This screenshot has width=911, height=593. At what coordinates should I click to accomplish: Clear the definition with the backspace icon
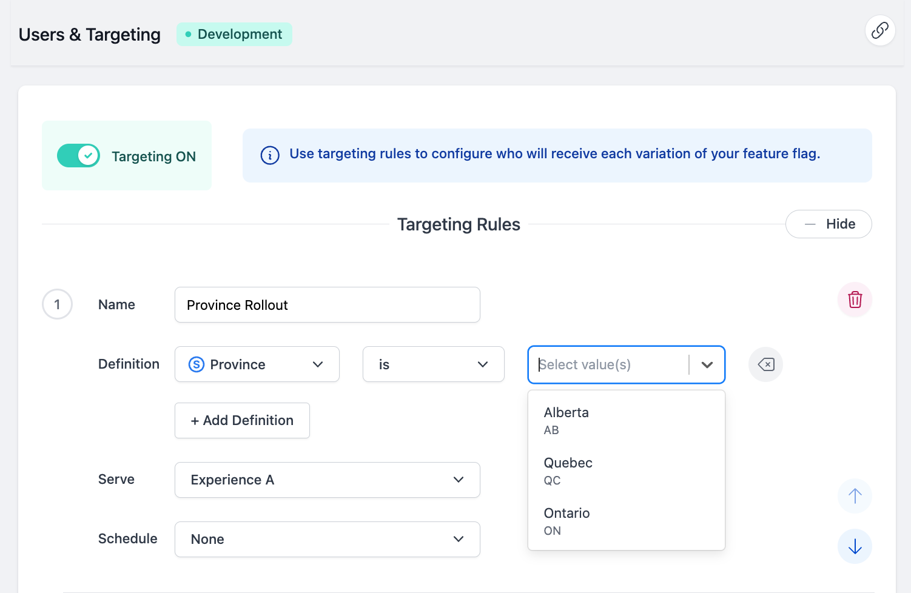tap(765, 364)
